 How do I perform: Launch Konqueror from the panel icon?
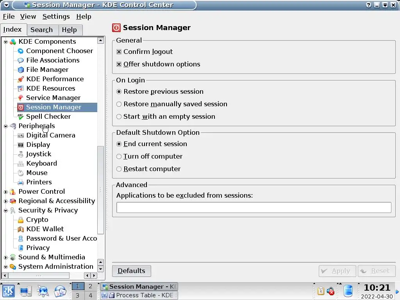pos(43,291)
